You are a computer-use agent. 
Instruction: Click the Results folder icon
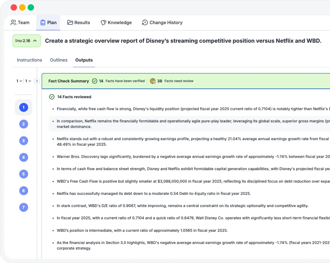click(70, 23)
